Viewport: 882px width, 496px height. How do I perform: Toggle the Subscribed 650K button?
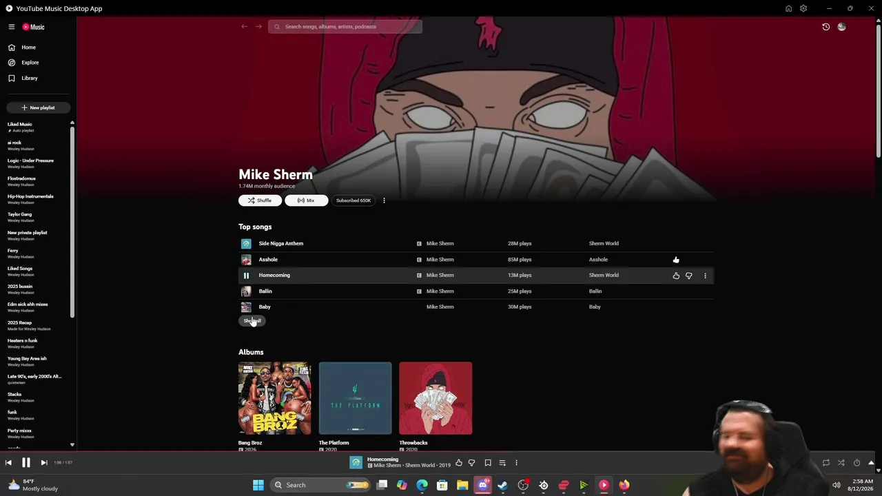click(353, 200)
